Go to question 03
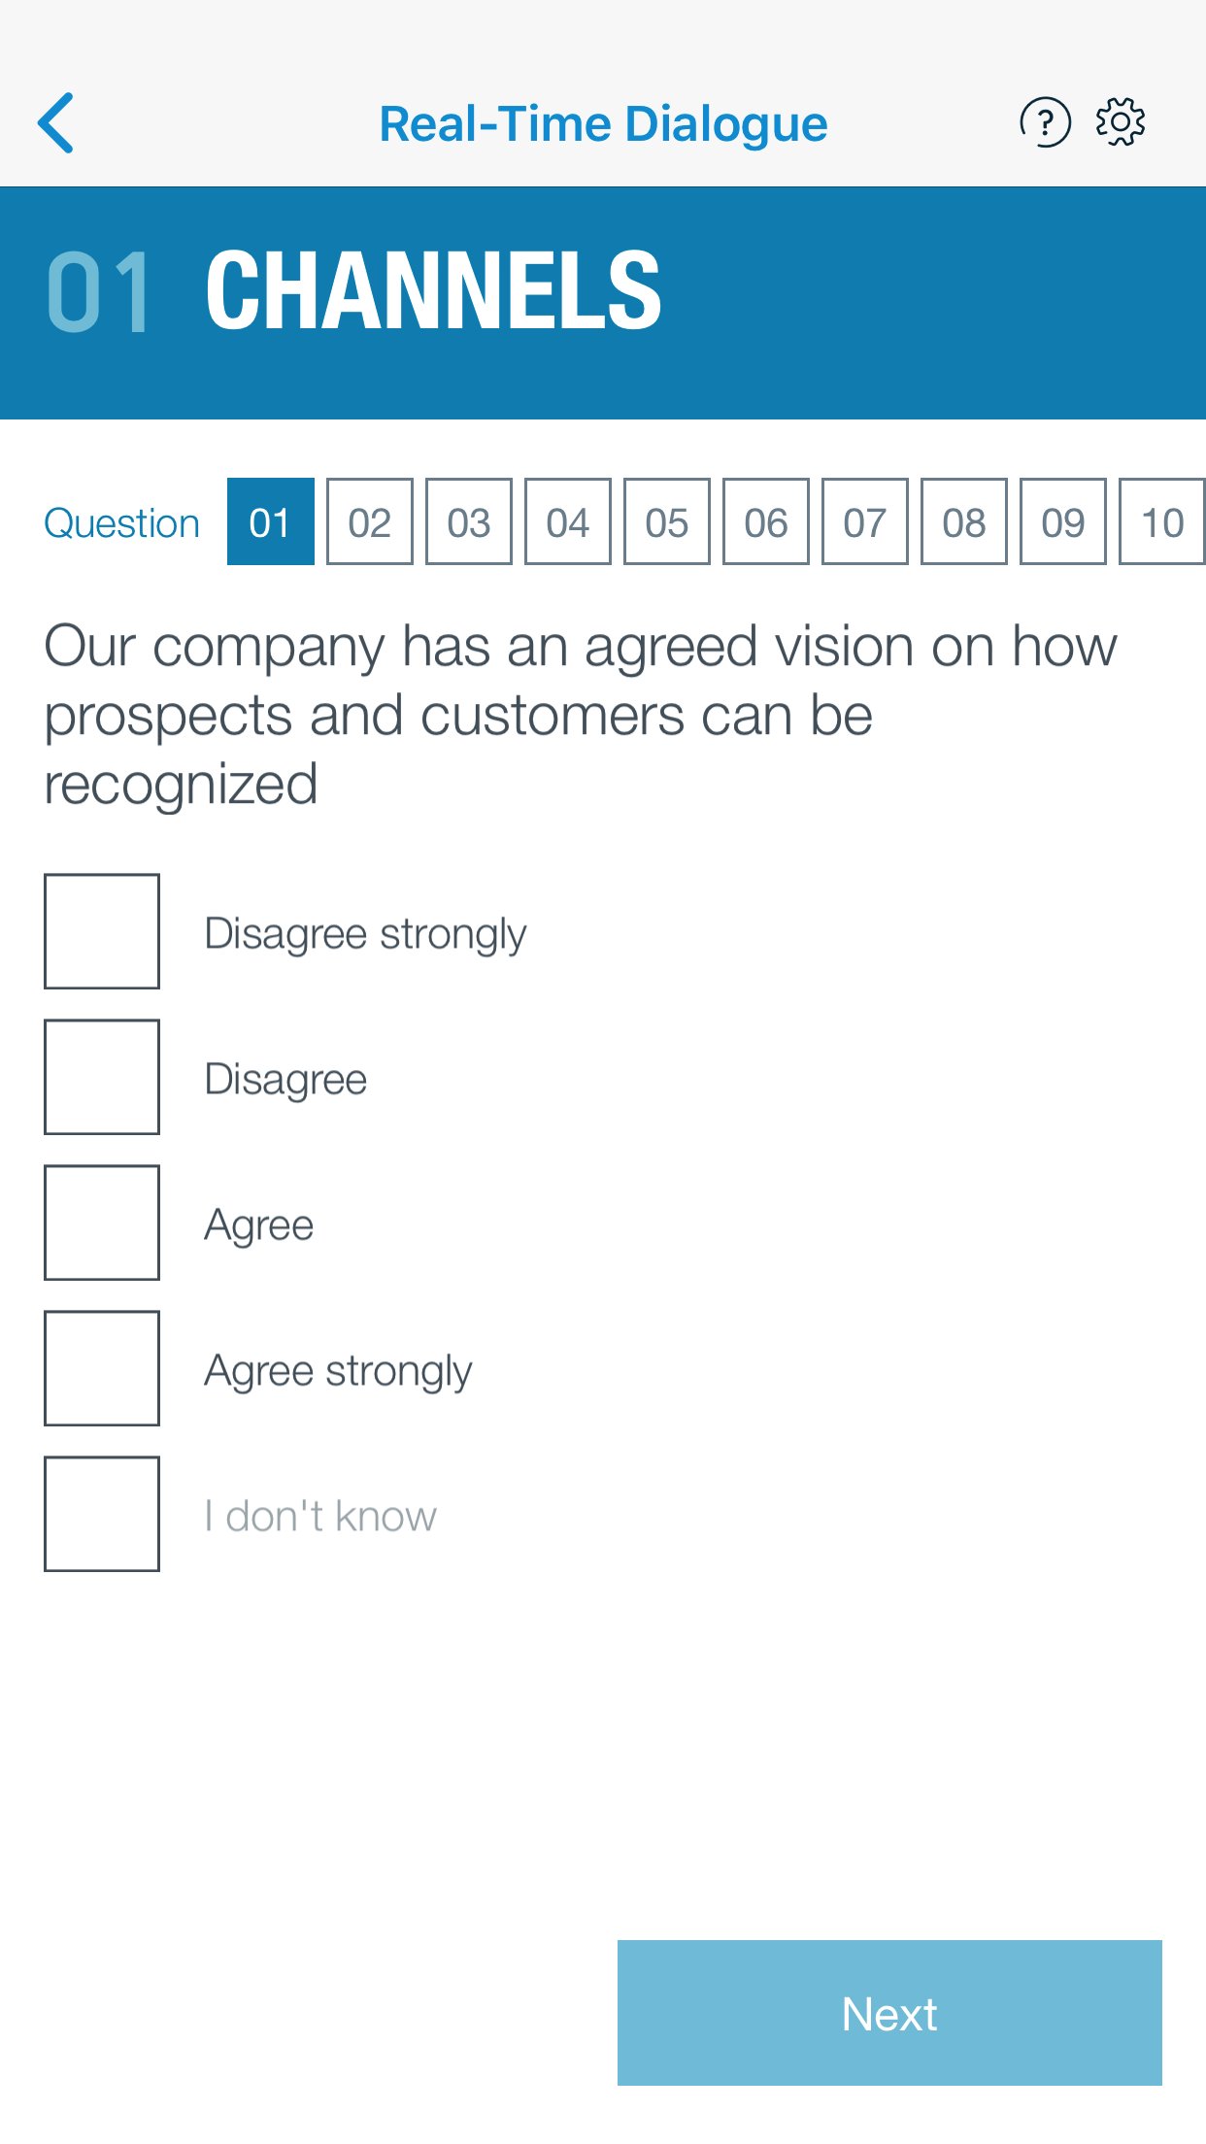 point(469,521)
